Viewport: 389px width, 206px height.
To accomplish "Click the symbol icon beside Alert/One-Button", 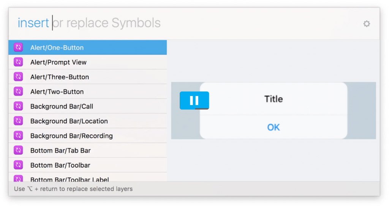I will 18,47.
